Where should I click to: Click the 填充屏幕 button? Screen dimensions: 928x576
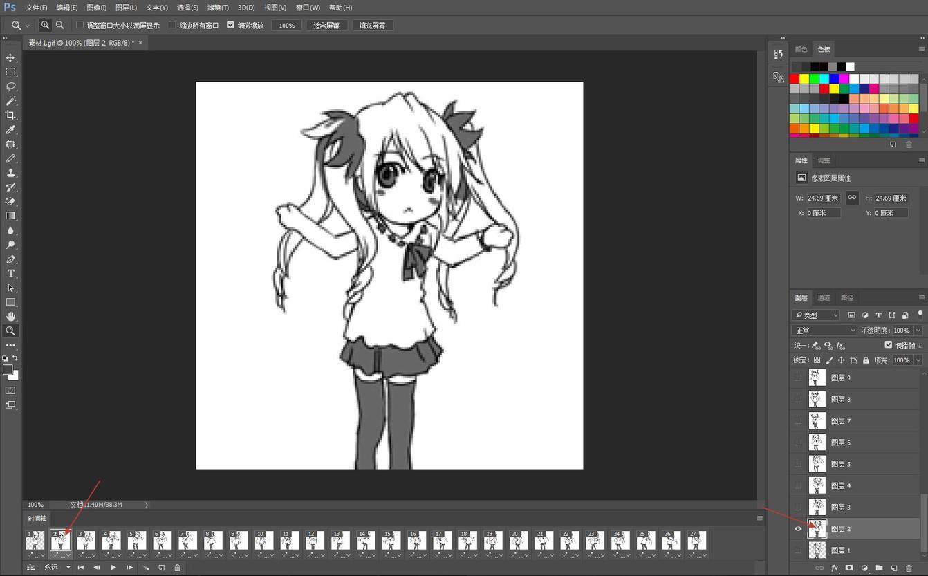pyautogui.click(x=373, y=26)
